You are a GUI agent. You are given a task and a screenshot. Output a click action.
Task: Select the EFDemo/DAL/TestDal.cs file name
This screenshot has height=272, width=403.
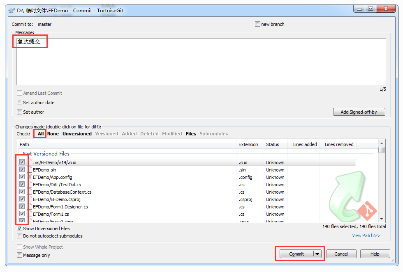click(57, 185)
